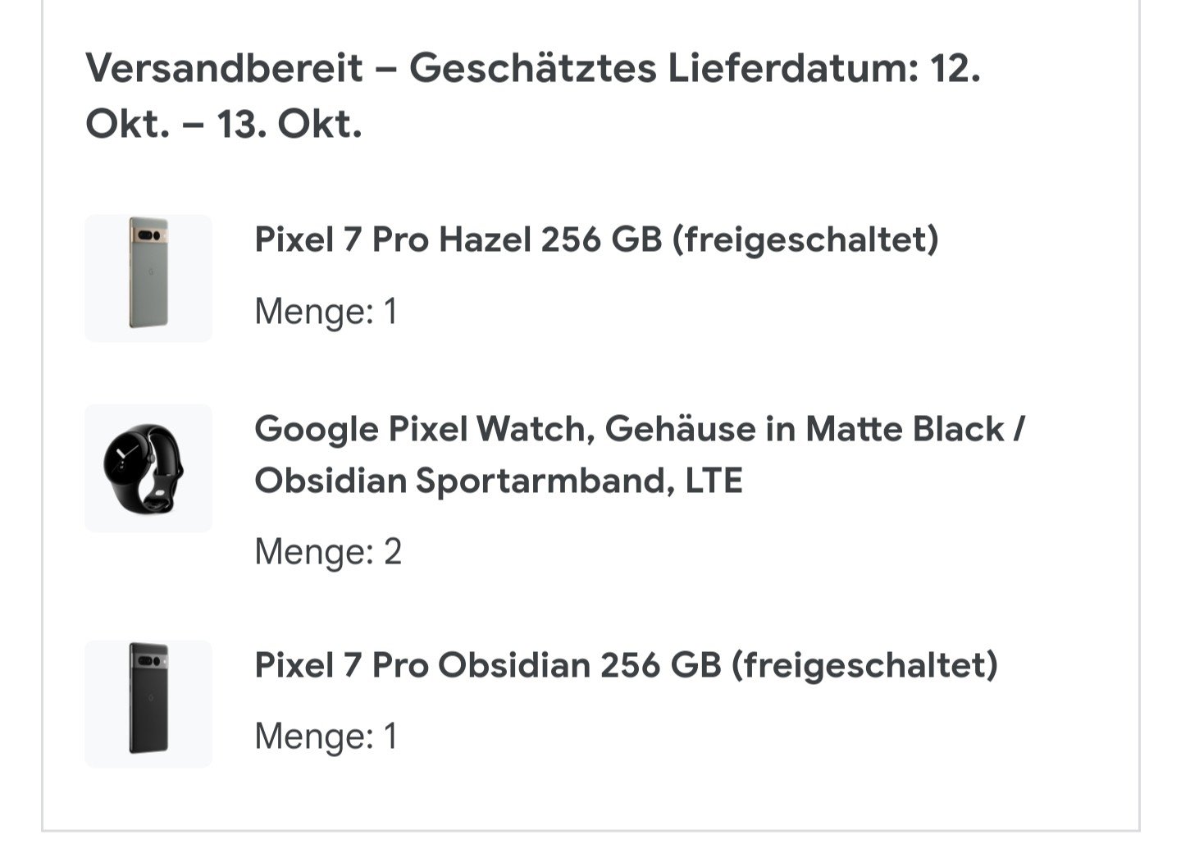Click the Pixel 7 Pro Obsidian phone thumbnail
This screenshot has height=844, width=1181.
point(148,704)
